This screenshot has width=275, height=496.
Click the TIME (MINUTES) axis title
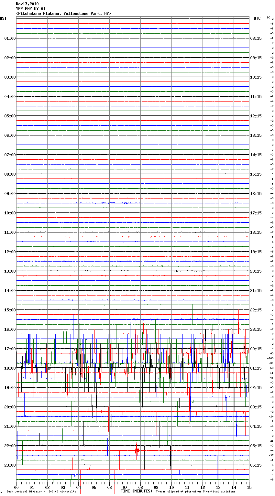click(137, 491)
